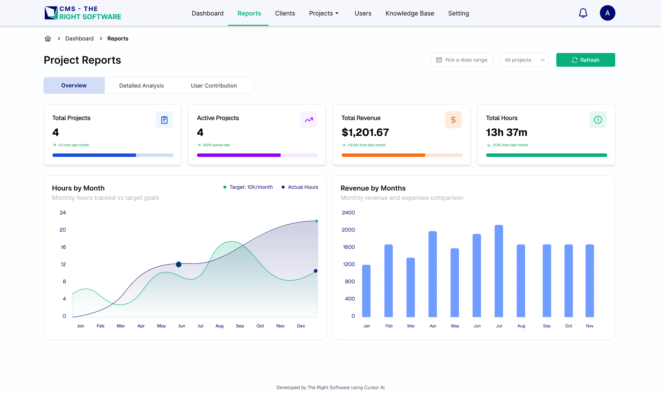661x396 pixels.
Task: Open notifications via the bell icon
Action: click(x=583, y=13)
